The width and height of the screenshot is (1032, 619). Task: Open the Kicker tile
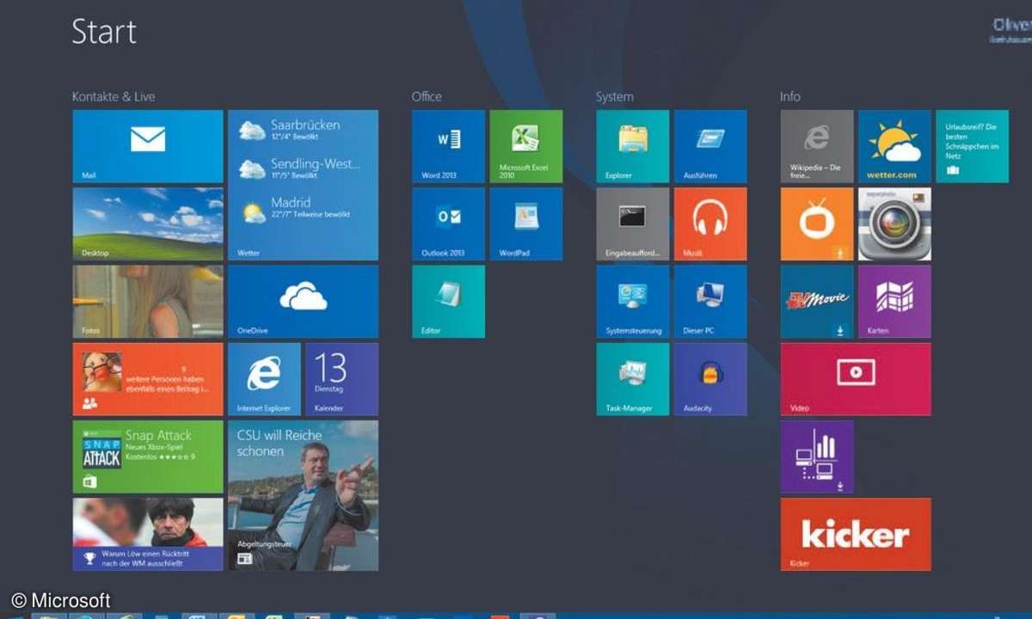point(856,534)
